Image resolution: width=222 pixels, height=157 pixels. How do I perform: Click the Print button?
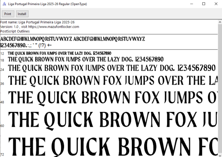(7, 14)
